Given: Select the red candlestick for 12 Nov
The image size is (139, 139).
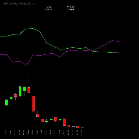Looking at the screenshot, I should click(42, 120).
